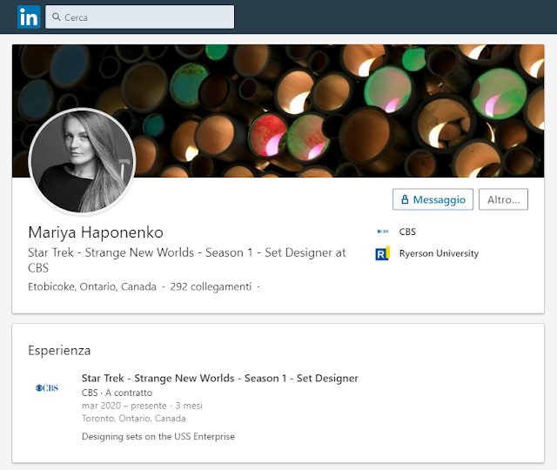Open the Ryerson University link
The image size is (557, 470).
(x=439, y=253)
